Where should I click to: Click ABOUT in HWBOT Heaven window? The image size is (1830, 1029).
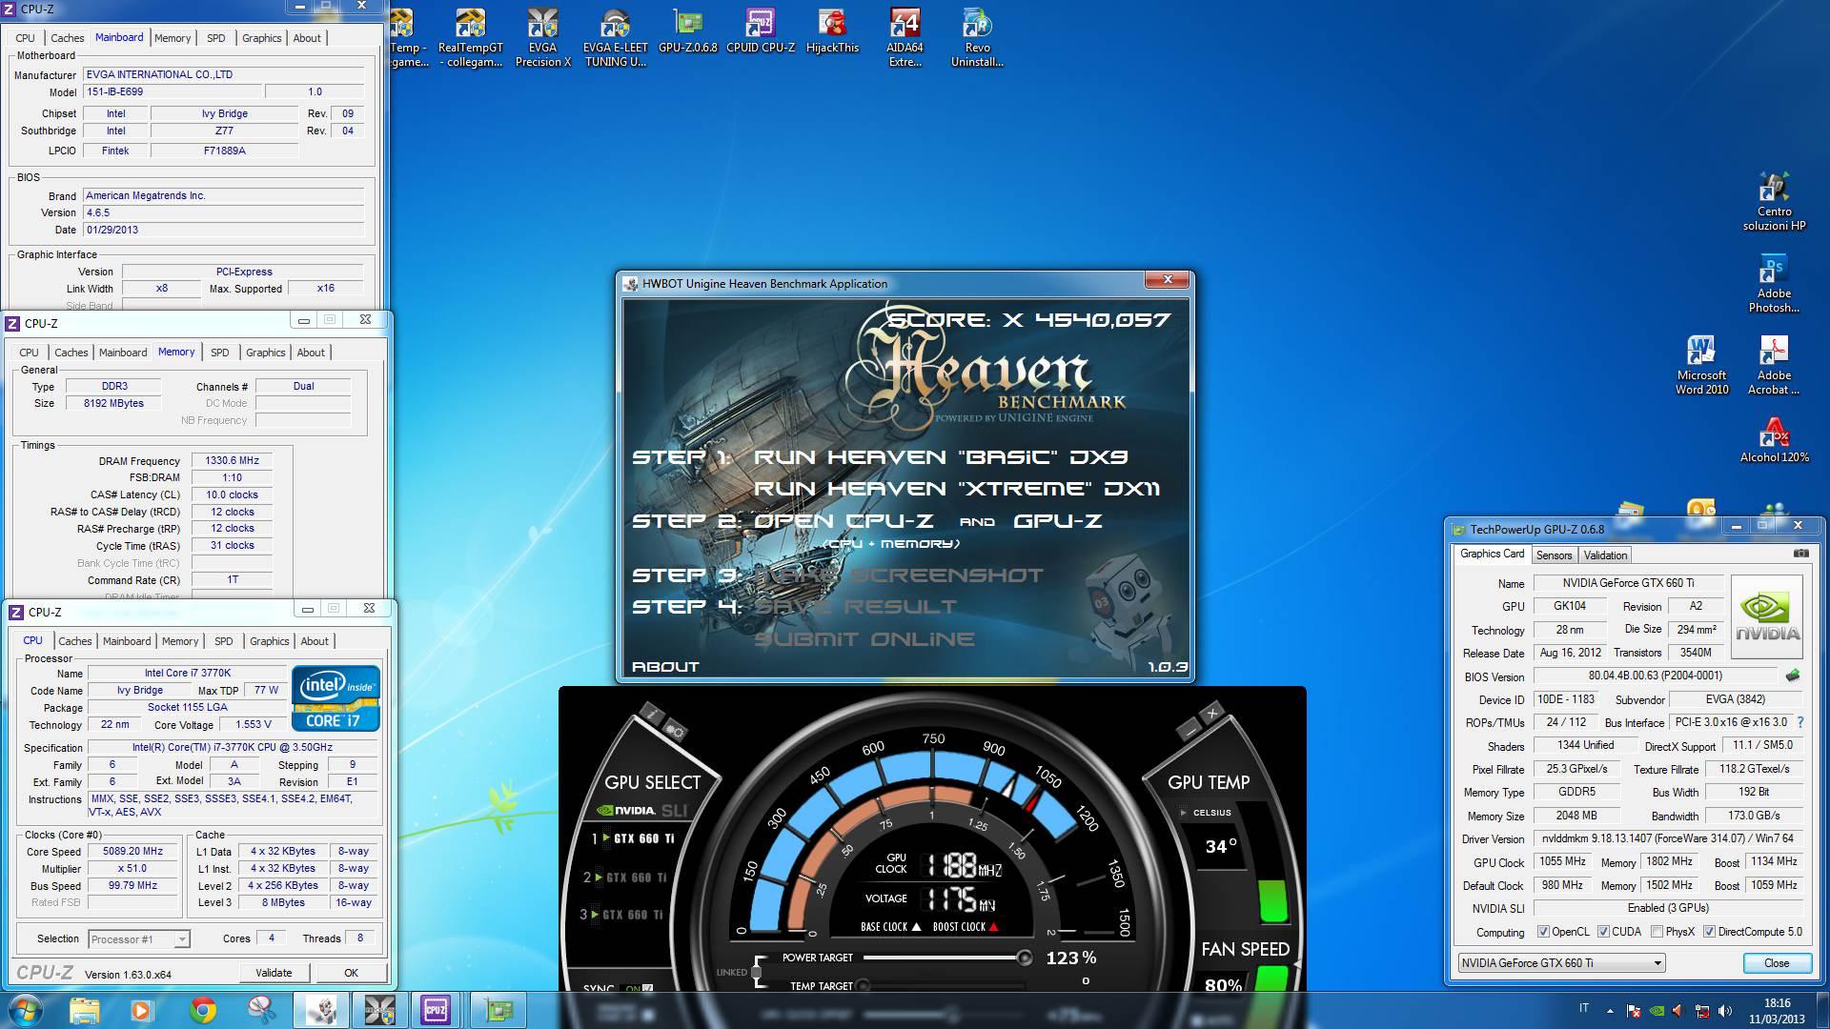coord(665,667)
